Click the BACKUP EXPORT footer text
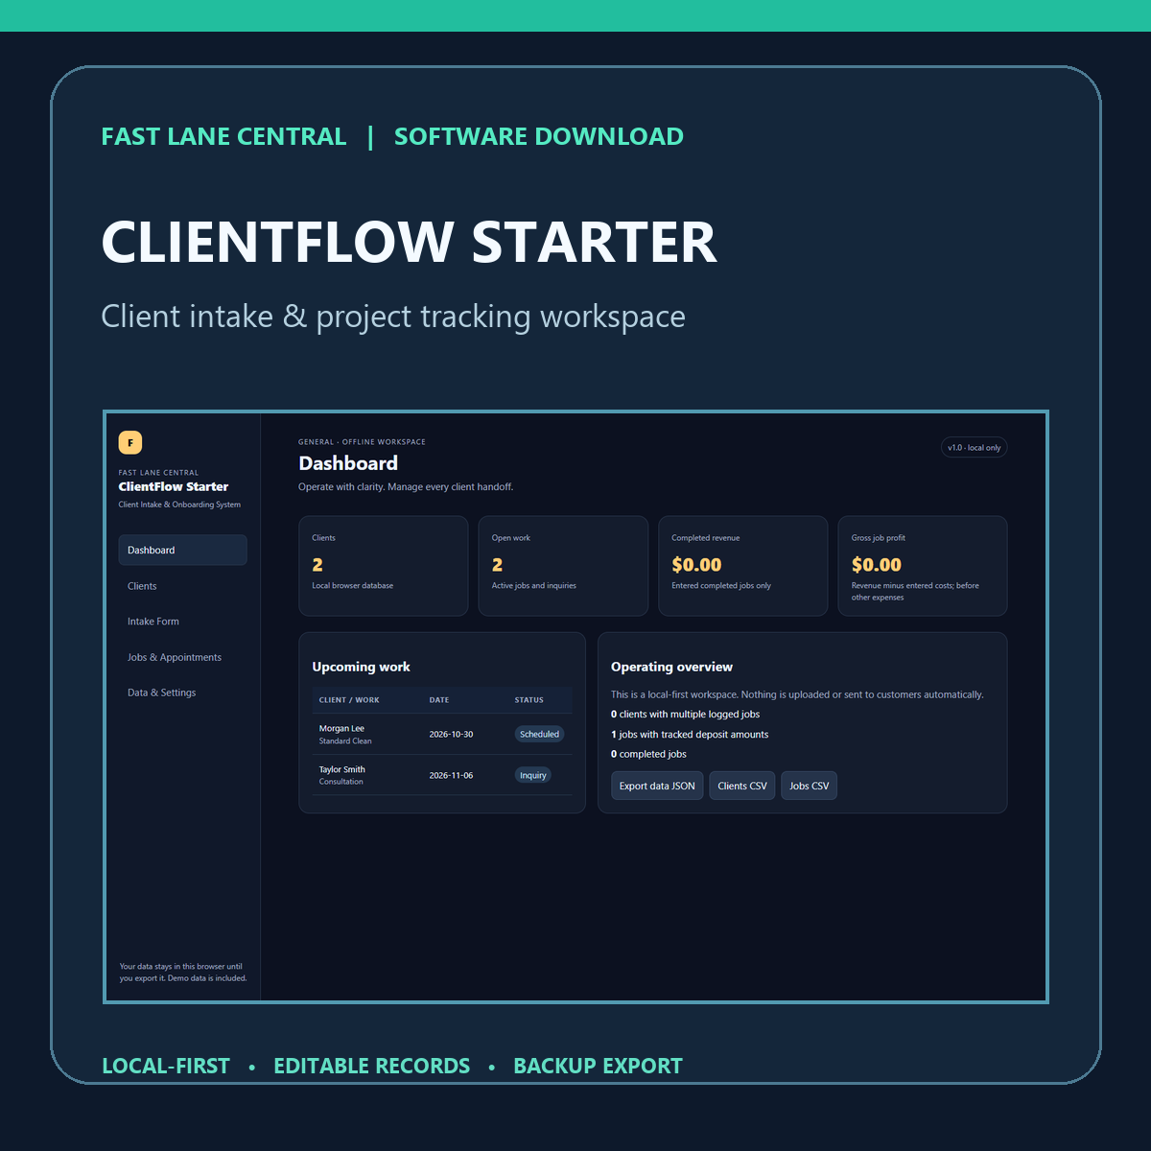This screenshot has height=1151, width=1151. (x=598, y=1066)
